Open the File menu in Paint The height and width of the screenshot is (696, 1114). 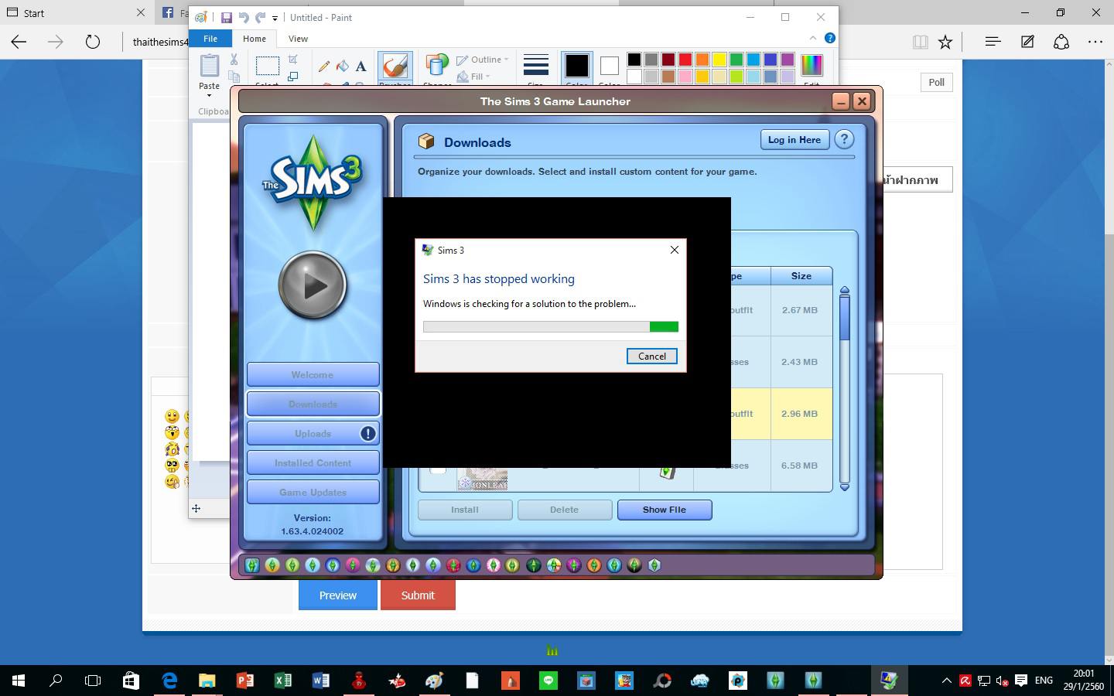tap(210, 39)
